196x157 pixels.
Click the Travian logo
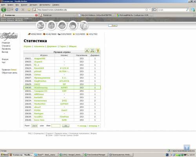point(9,36)
